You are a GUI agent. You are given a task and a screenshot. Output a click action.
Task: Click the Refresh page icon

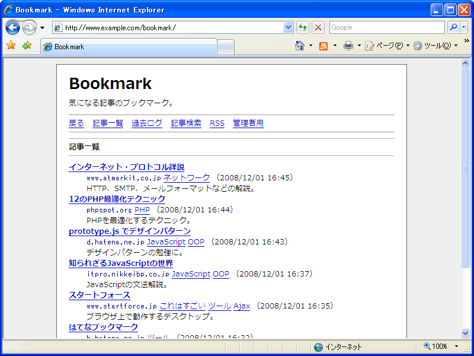(x=303, y=27)
